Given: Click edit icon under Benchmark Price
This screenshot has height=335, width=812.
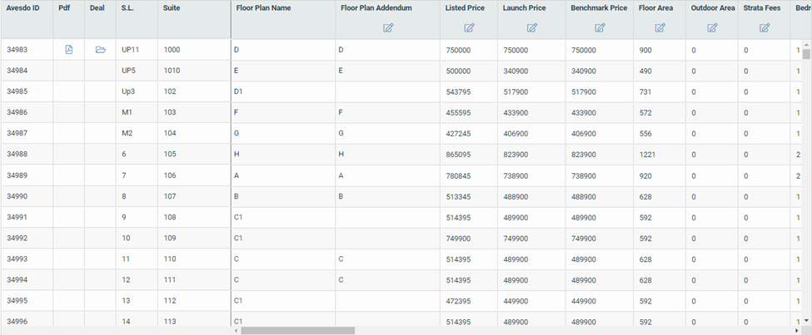Looking at the screenshot, I should [600, 28].
